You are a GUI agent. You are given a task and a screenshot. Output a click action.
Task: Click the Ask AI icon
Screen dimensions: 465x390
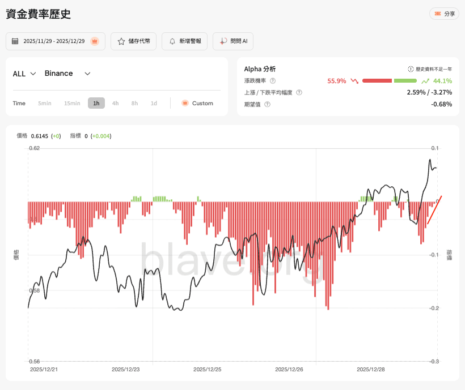[x=224, y=41]
